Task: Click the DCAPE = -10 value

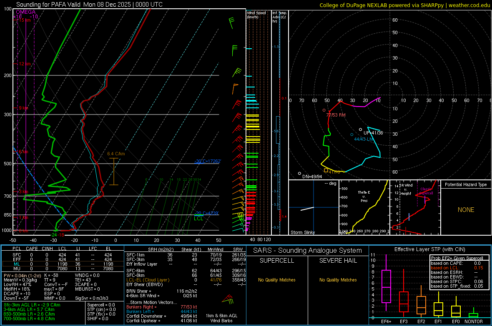Action: [x=17, y=294]
